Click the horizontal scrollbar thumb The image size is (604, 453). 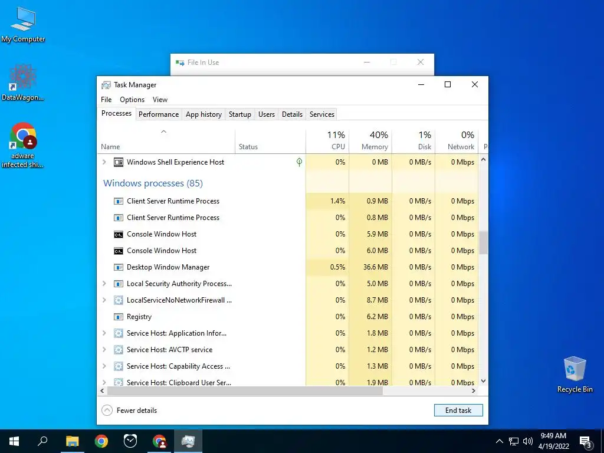pyautogui.click(x=245, y=390)
